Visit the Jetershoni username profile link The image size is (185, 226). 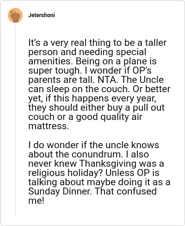42,15
